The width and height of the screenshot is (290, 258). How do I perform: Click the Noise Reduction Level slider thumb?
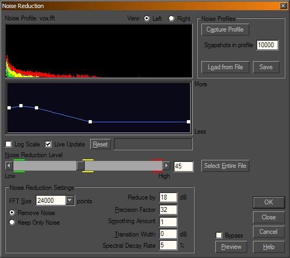click(81, 166)
